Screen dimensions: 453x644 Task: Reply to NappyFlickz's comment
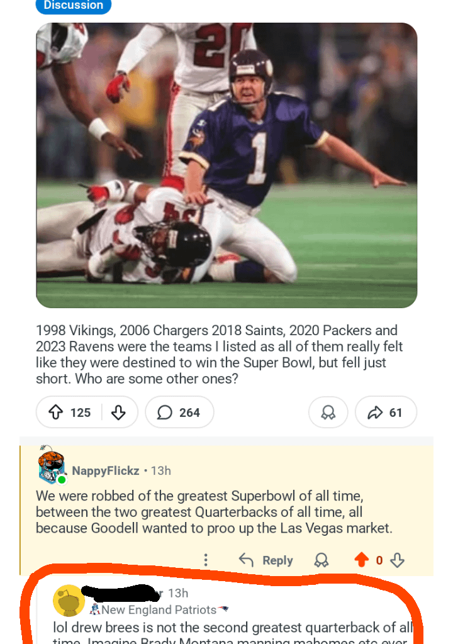(266, 560)
